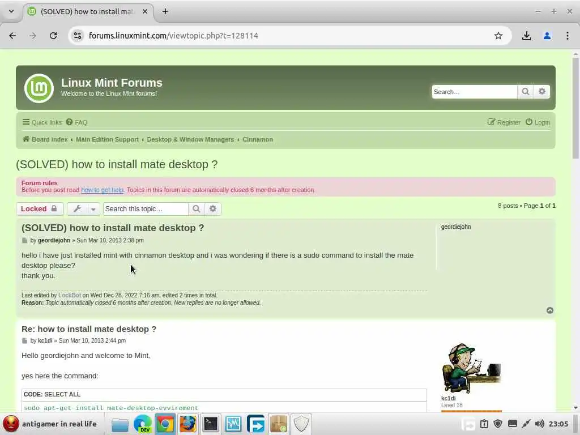Open system monitor from taskbar
The width and height of the screenshot is (580, 435).
(233, 424)
